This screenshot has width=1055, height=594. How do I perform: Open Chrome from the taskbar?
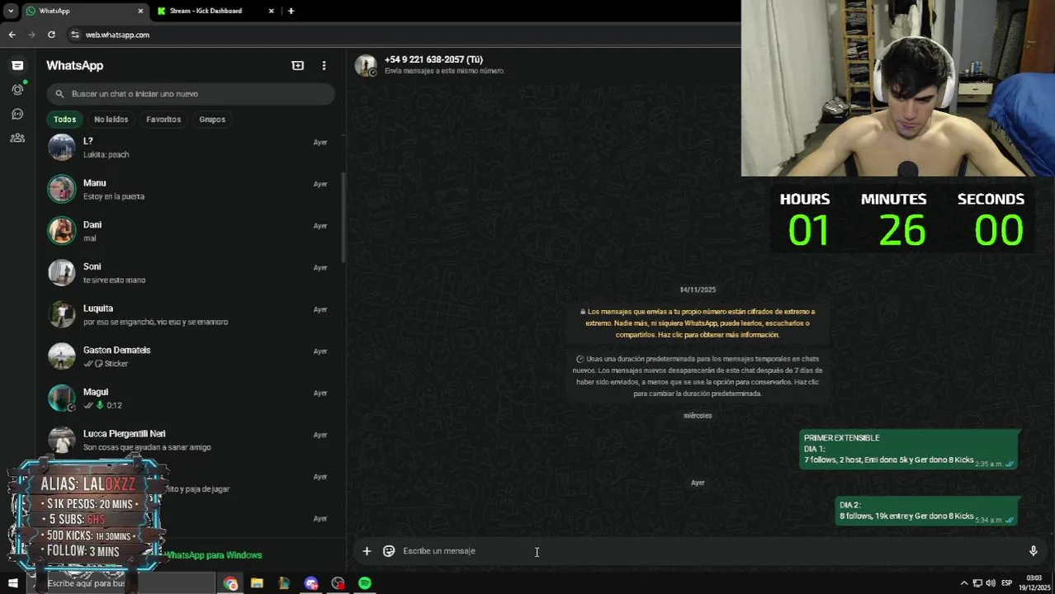230,583
